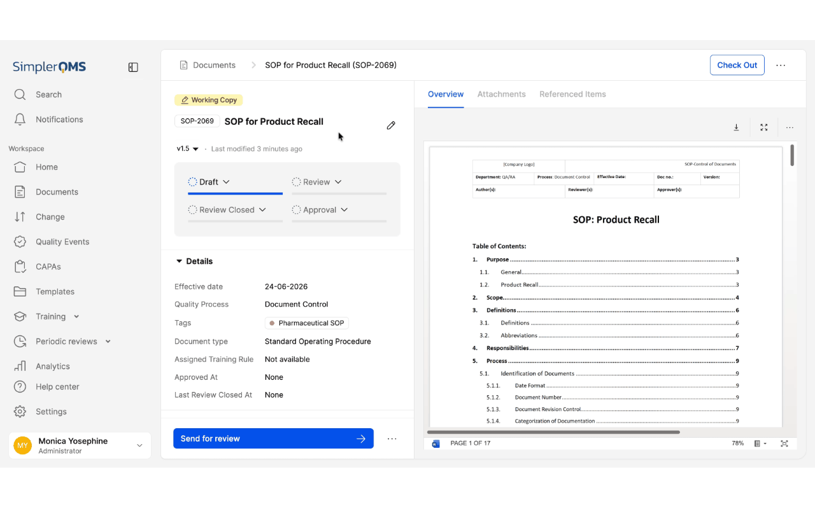Click the Pharmaceutical SOP tag
815x509 pixels.
point(307,323)
